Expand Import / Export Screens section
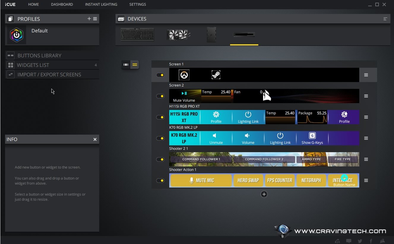 (52, 74)
